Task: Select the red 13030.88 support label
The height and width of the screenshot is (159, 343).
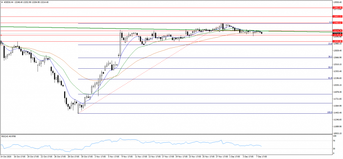Action: point(337,41)
